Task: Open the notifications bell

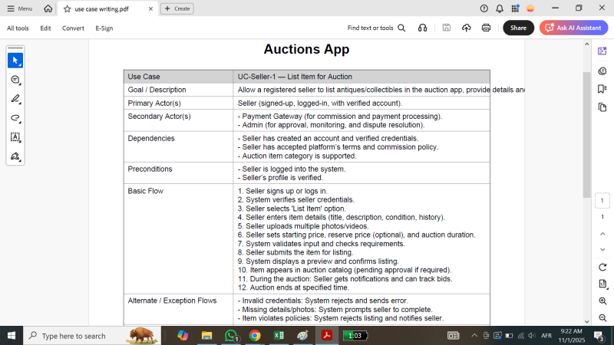Action: coord(500,8)
